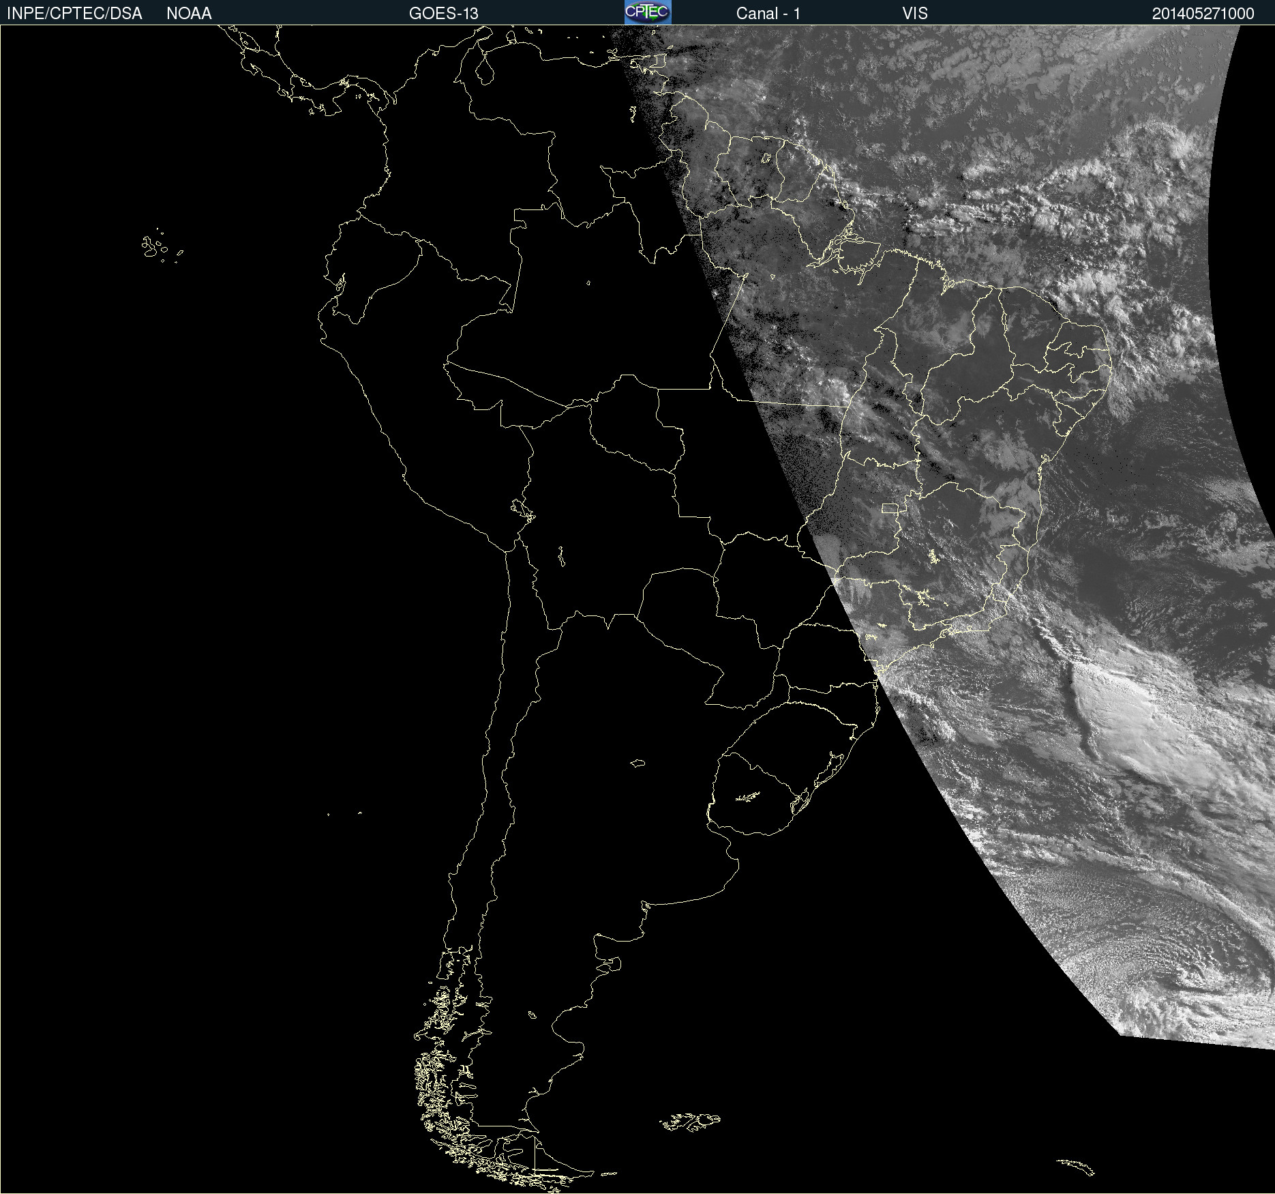Click the INPE/CPTEC/DSA header label
The width and height of the screenshot is (1275, 1194).
tap(74, 14)
